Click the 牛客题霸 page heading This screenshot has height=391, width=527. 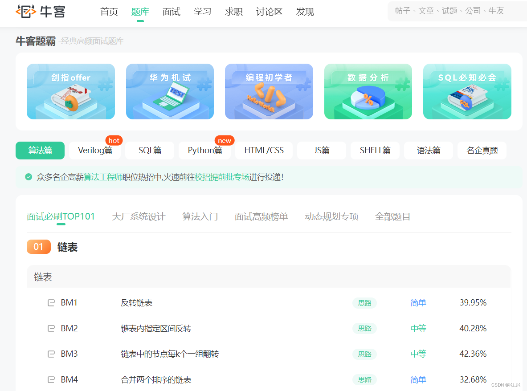pyautogui.click(x=36, y=41)
